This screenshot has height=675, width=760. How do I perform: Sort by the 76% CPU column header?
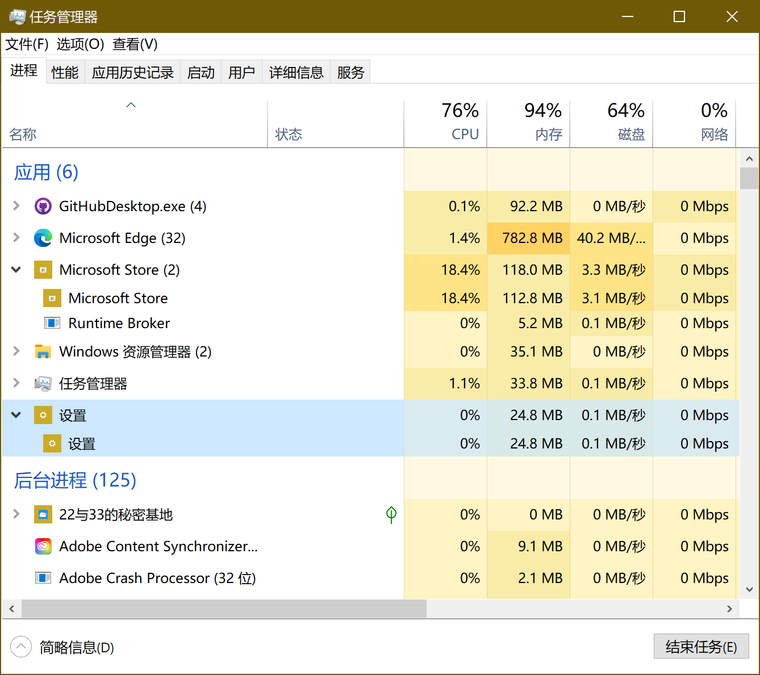(x=445, y=124)
